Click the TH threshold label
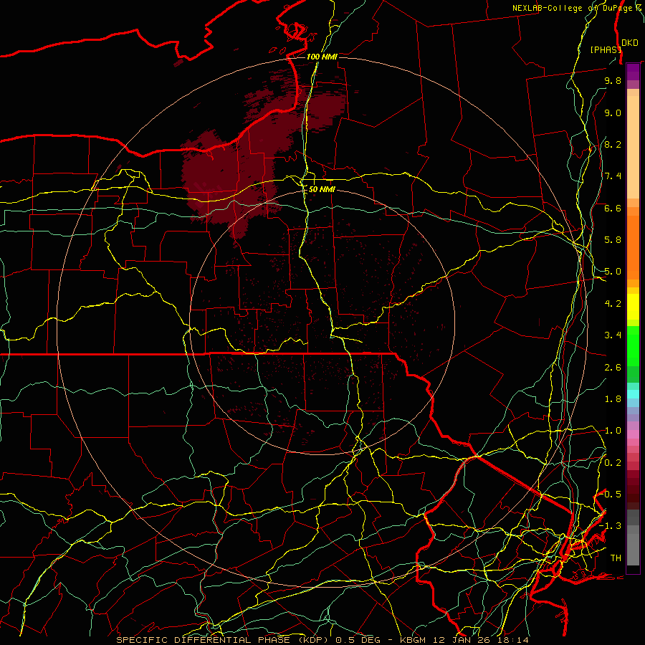645x645 pixels. pyautogui.click(x=616, y=558)
